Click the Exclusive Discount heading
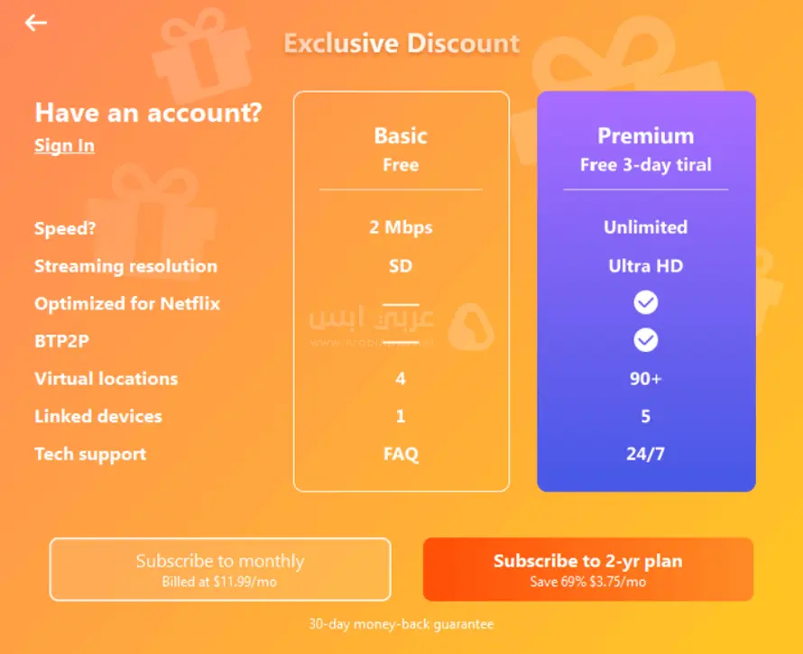The image size is (803, 654). point(401,42)
